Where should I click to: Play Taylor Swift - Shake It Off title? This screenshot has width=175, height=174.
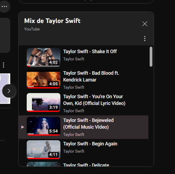tap(90, 52)
